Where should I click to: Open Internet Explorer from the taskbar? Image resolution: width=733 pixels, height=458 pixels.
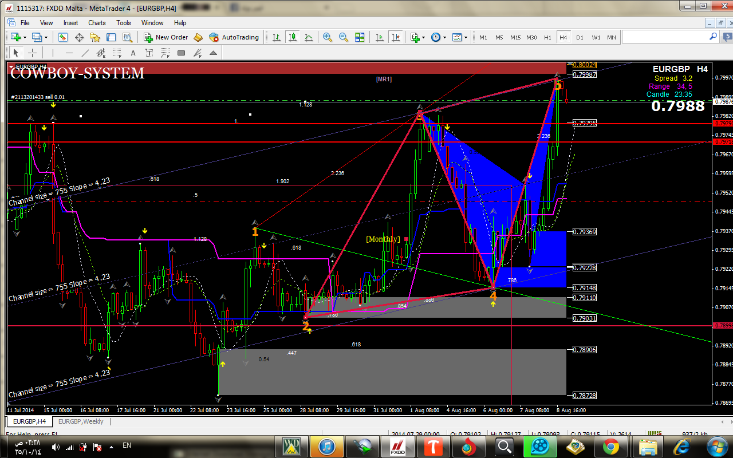tap(681, 447)
